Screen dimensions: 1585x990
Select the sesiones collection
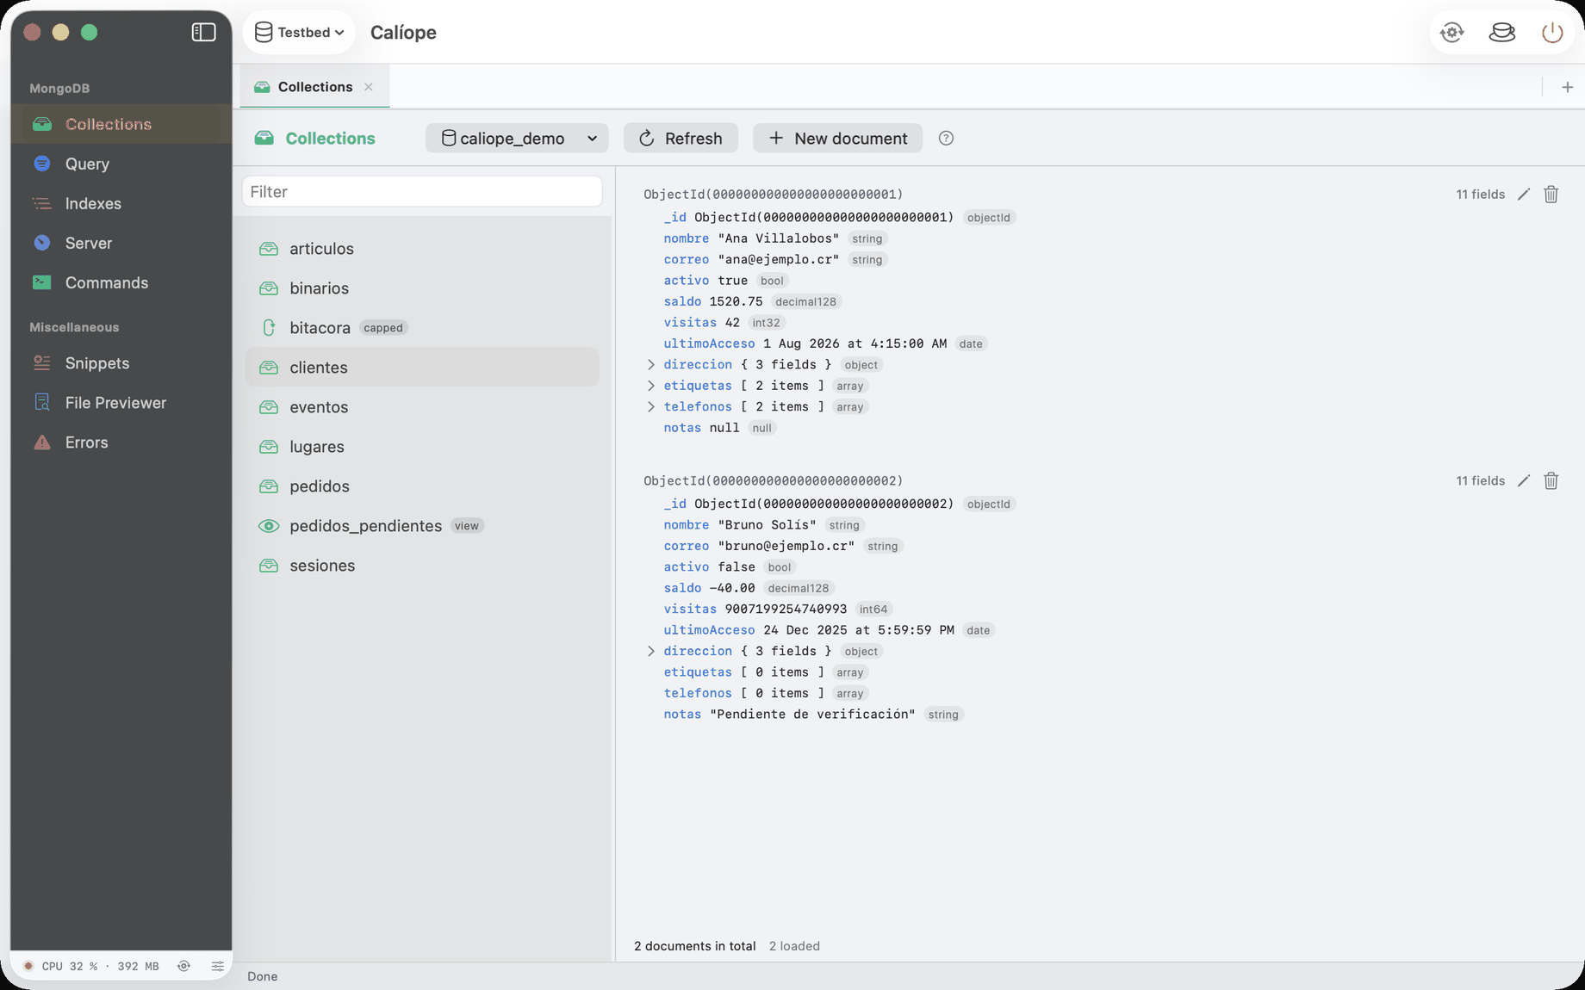(x=422, y=566)
